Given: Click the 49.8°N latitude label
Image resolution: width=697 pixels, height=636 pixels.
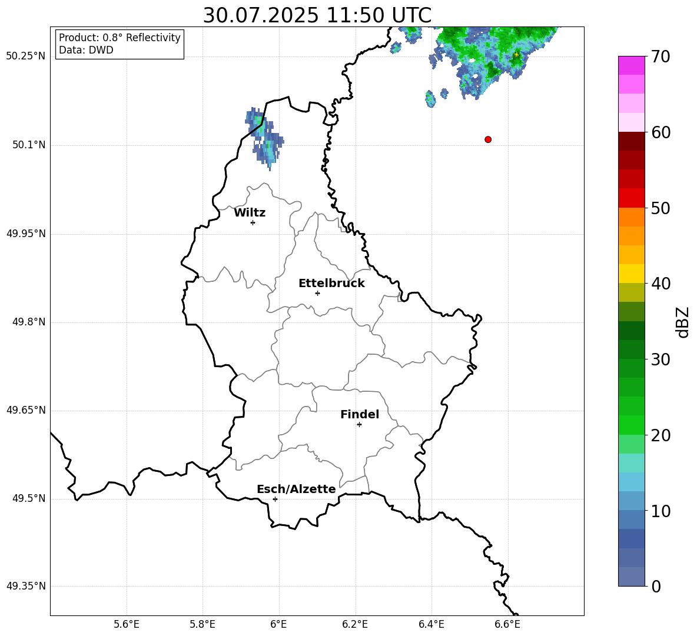Looking at the screenshot, I should 29,322.
